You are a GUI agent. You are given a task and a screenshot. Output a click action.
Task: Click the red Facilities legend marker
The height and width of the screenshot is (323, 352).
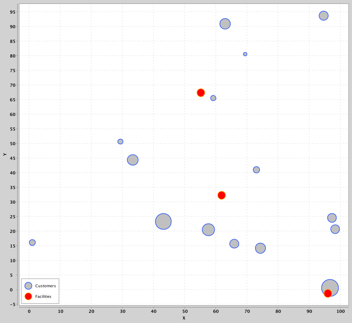28,296
